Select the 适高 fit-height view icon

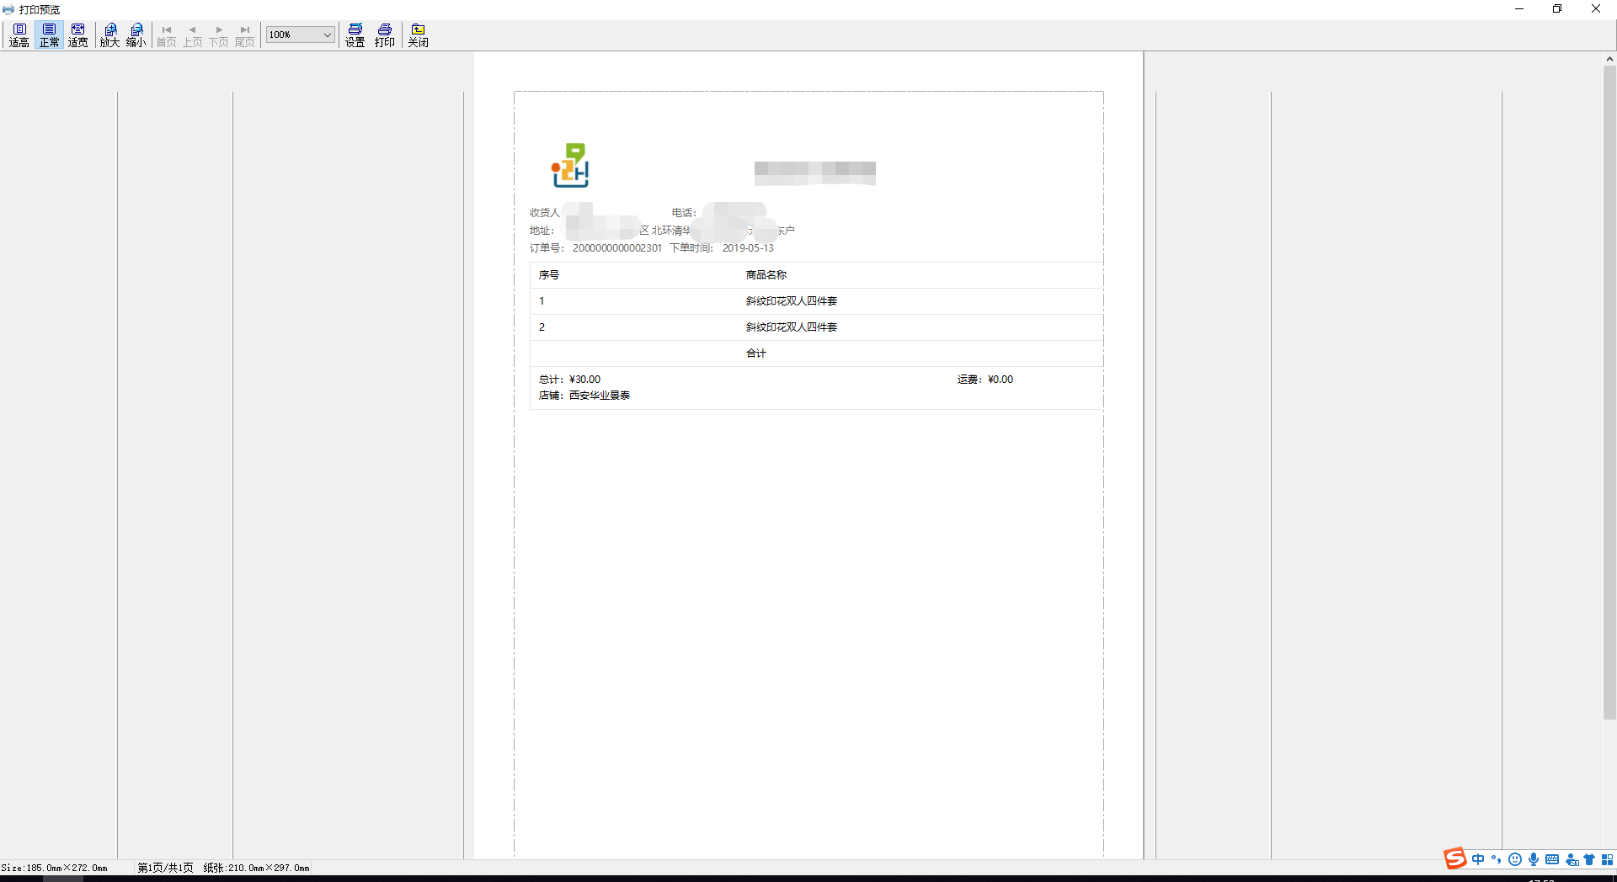click(x=19, y=35)
